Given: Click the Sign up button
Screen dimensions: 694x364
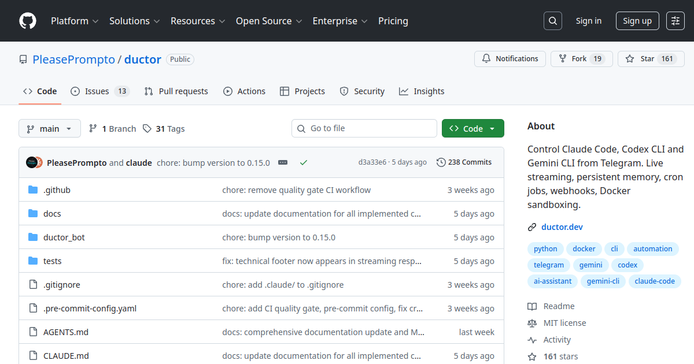Looking at the screenshot, I should [x=637, y=21].
